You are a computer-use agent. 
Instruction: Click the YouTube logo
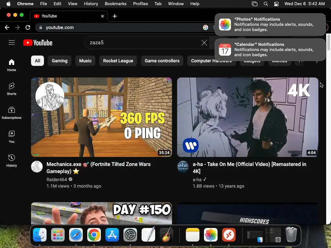[38, 43]
